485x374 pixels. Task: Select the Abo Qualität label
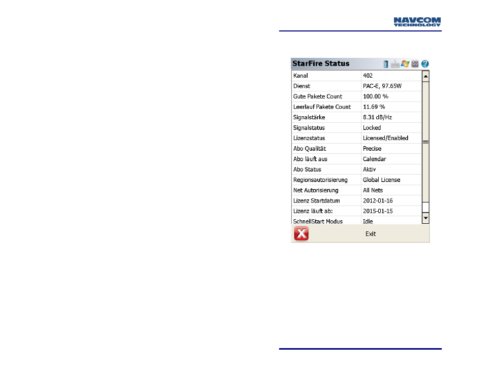click(x=310, y=149)
